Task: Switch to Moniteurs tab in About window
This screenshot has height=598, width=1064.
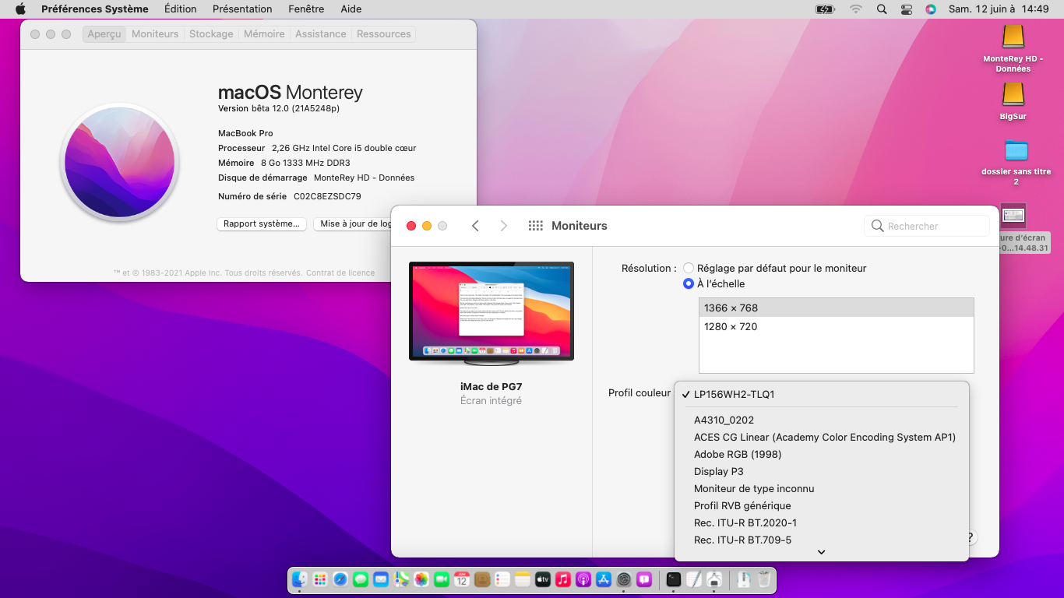Action: point(155,34)
